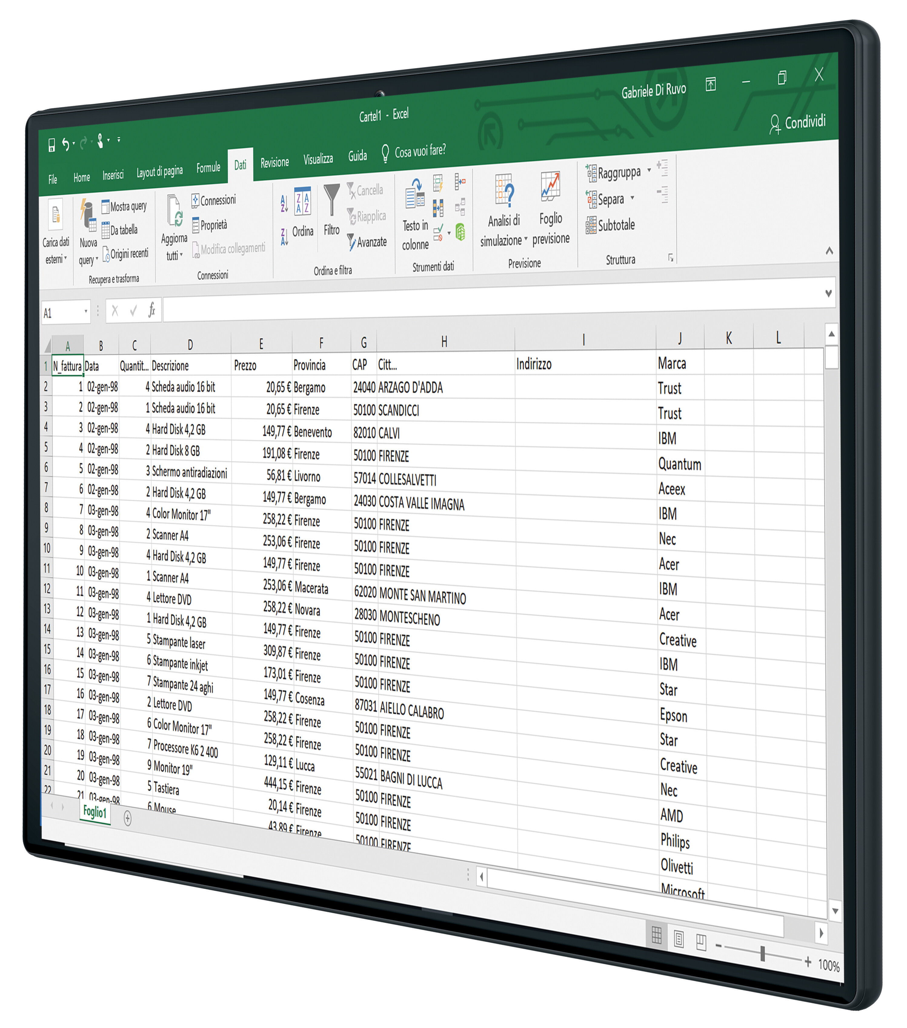Click the zoom in plus button
Screen dimensions: 907x1028
pyautogui.click(x=808, y=962)
